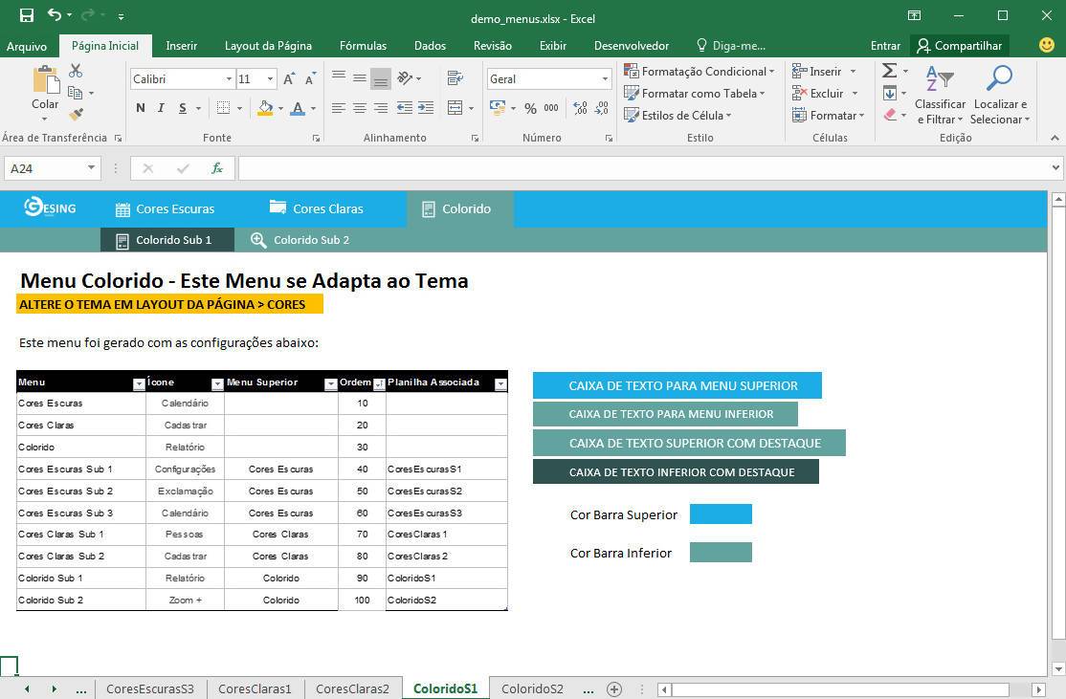Toggle Underline formatting
Viewport: 1066px width, 699px height.
point(182,108)
